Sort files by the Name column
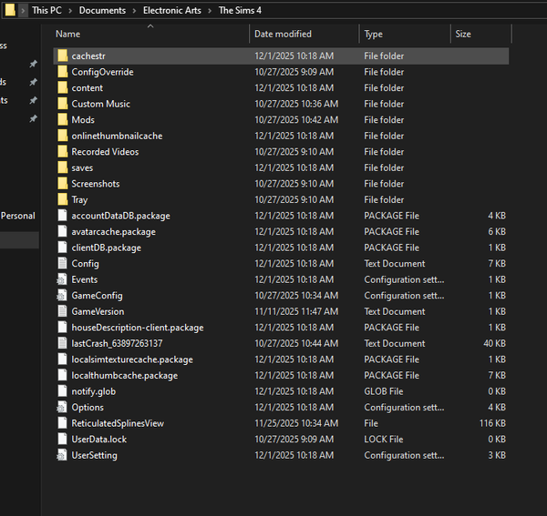Image resolution: width=547 pixels, height=516 pixels. click(x=68, y=35)
